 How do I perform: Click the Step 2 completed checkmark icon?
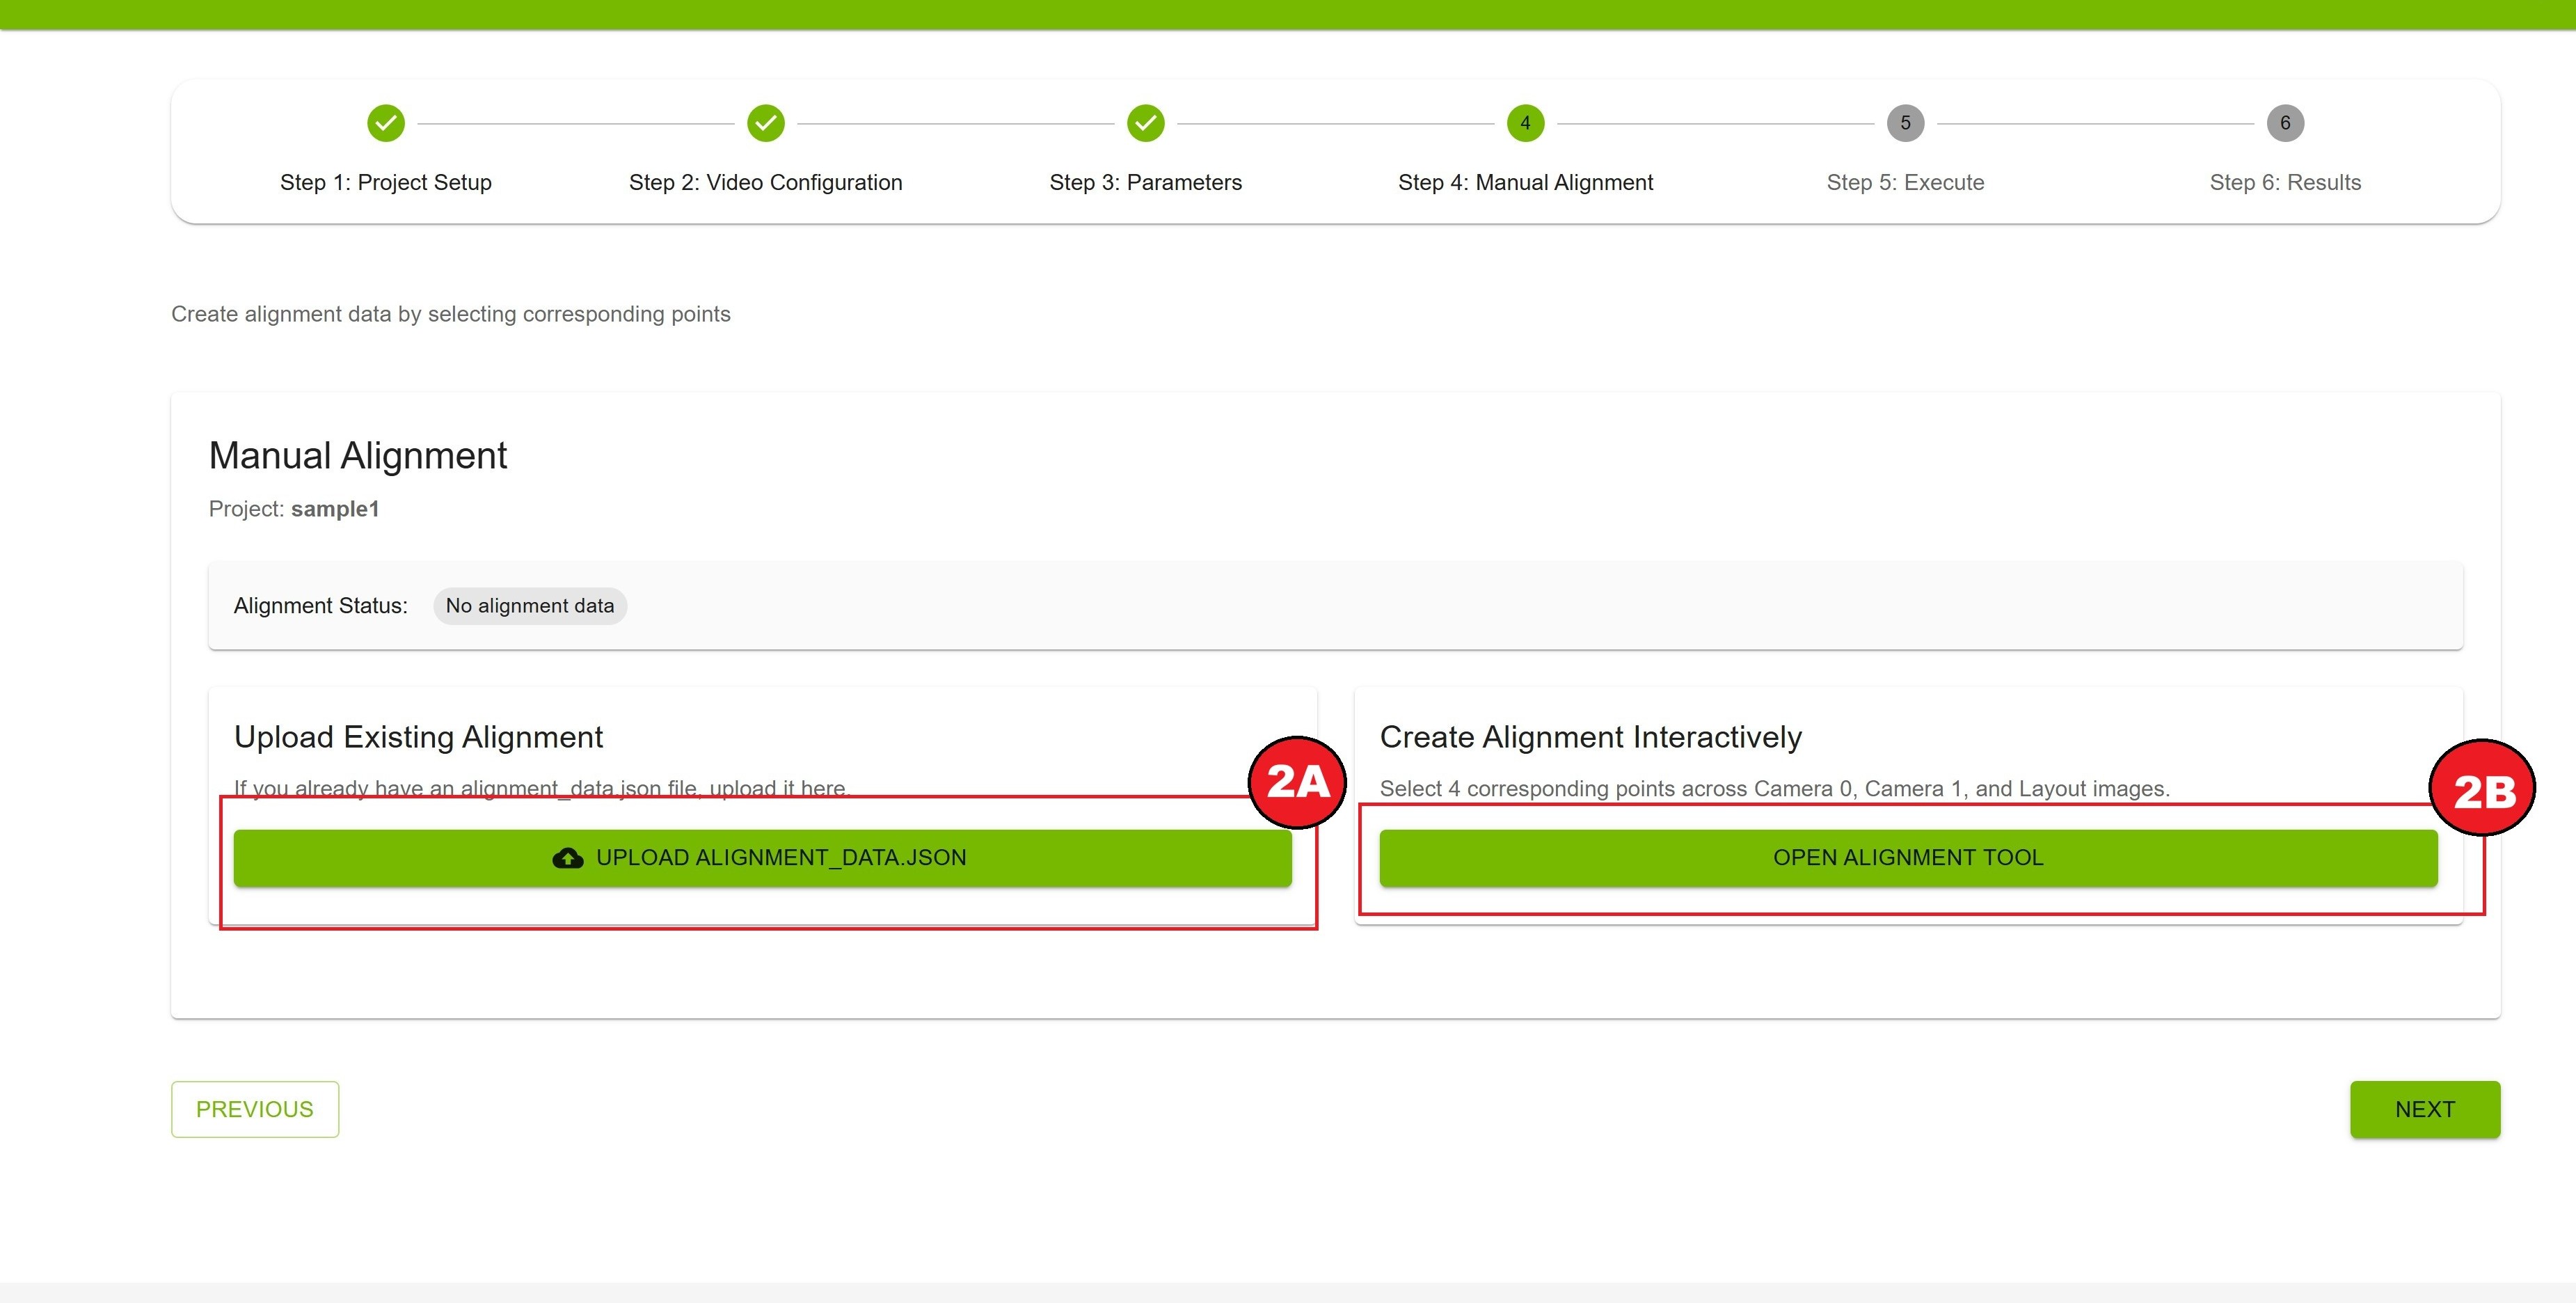click(766, 123)
